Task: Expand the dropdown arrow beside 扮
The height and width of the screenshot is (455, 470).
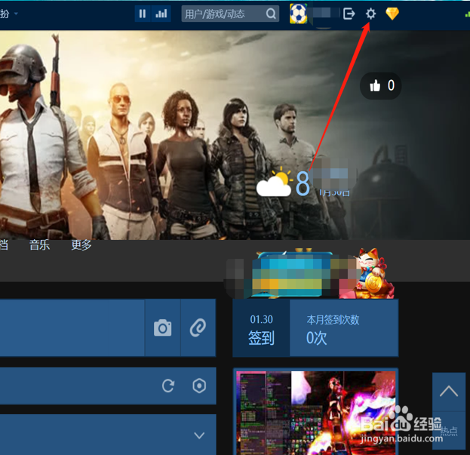Action: tap(16, 14)
